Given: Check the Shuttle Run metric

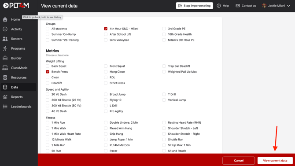Looking at the screenshot, I should pyautogui.click(x=164, y=140).
